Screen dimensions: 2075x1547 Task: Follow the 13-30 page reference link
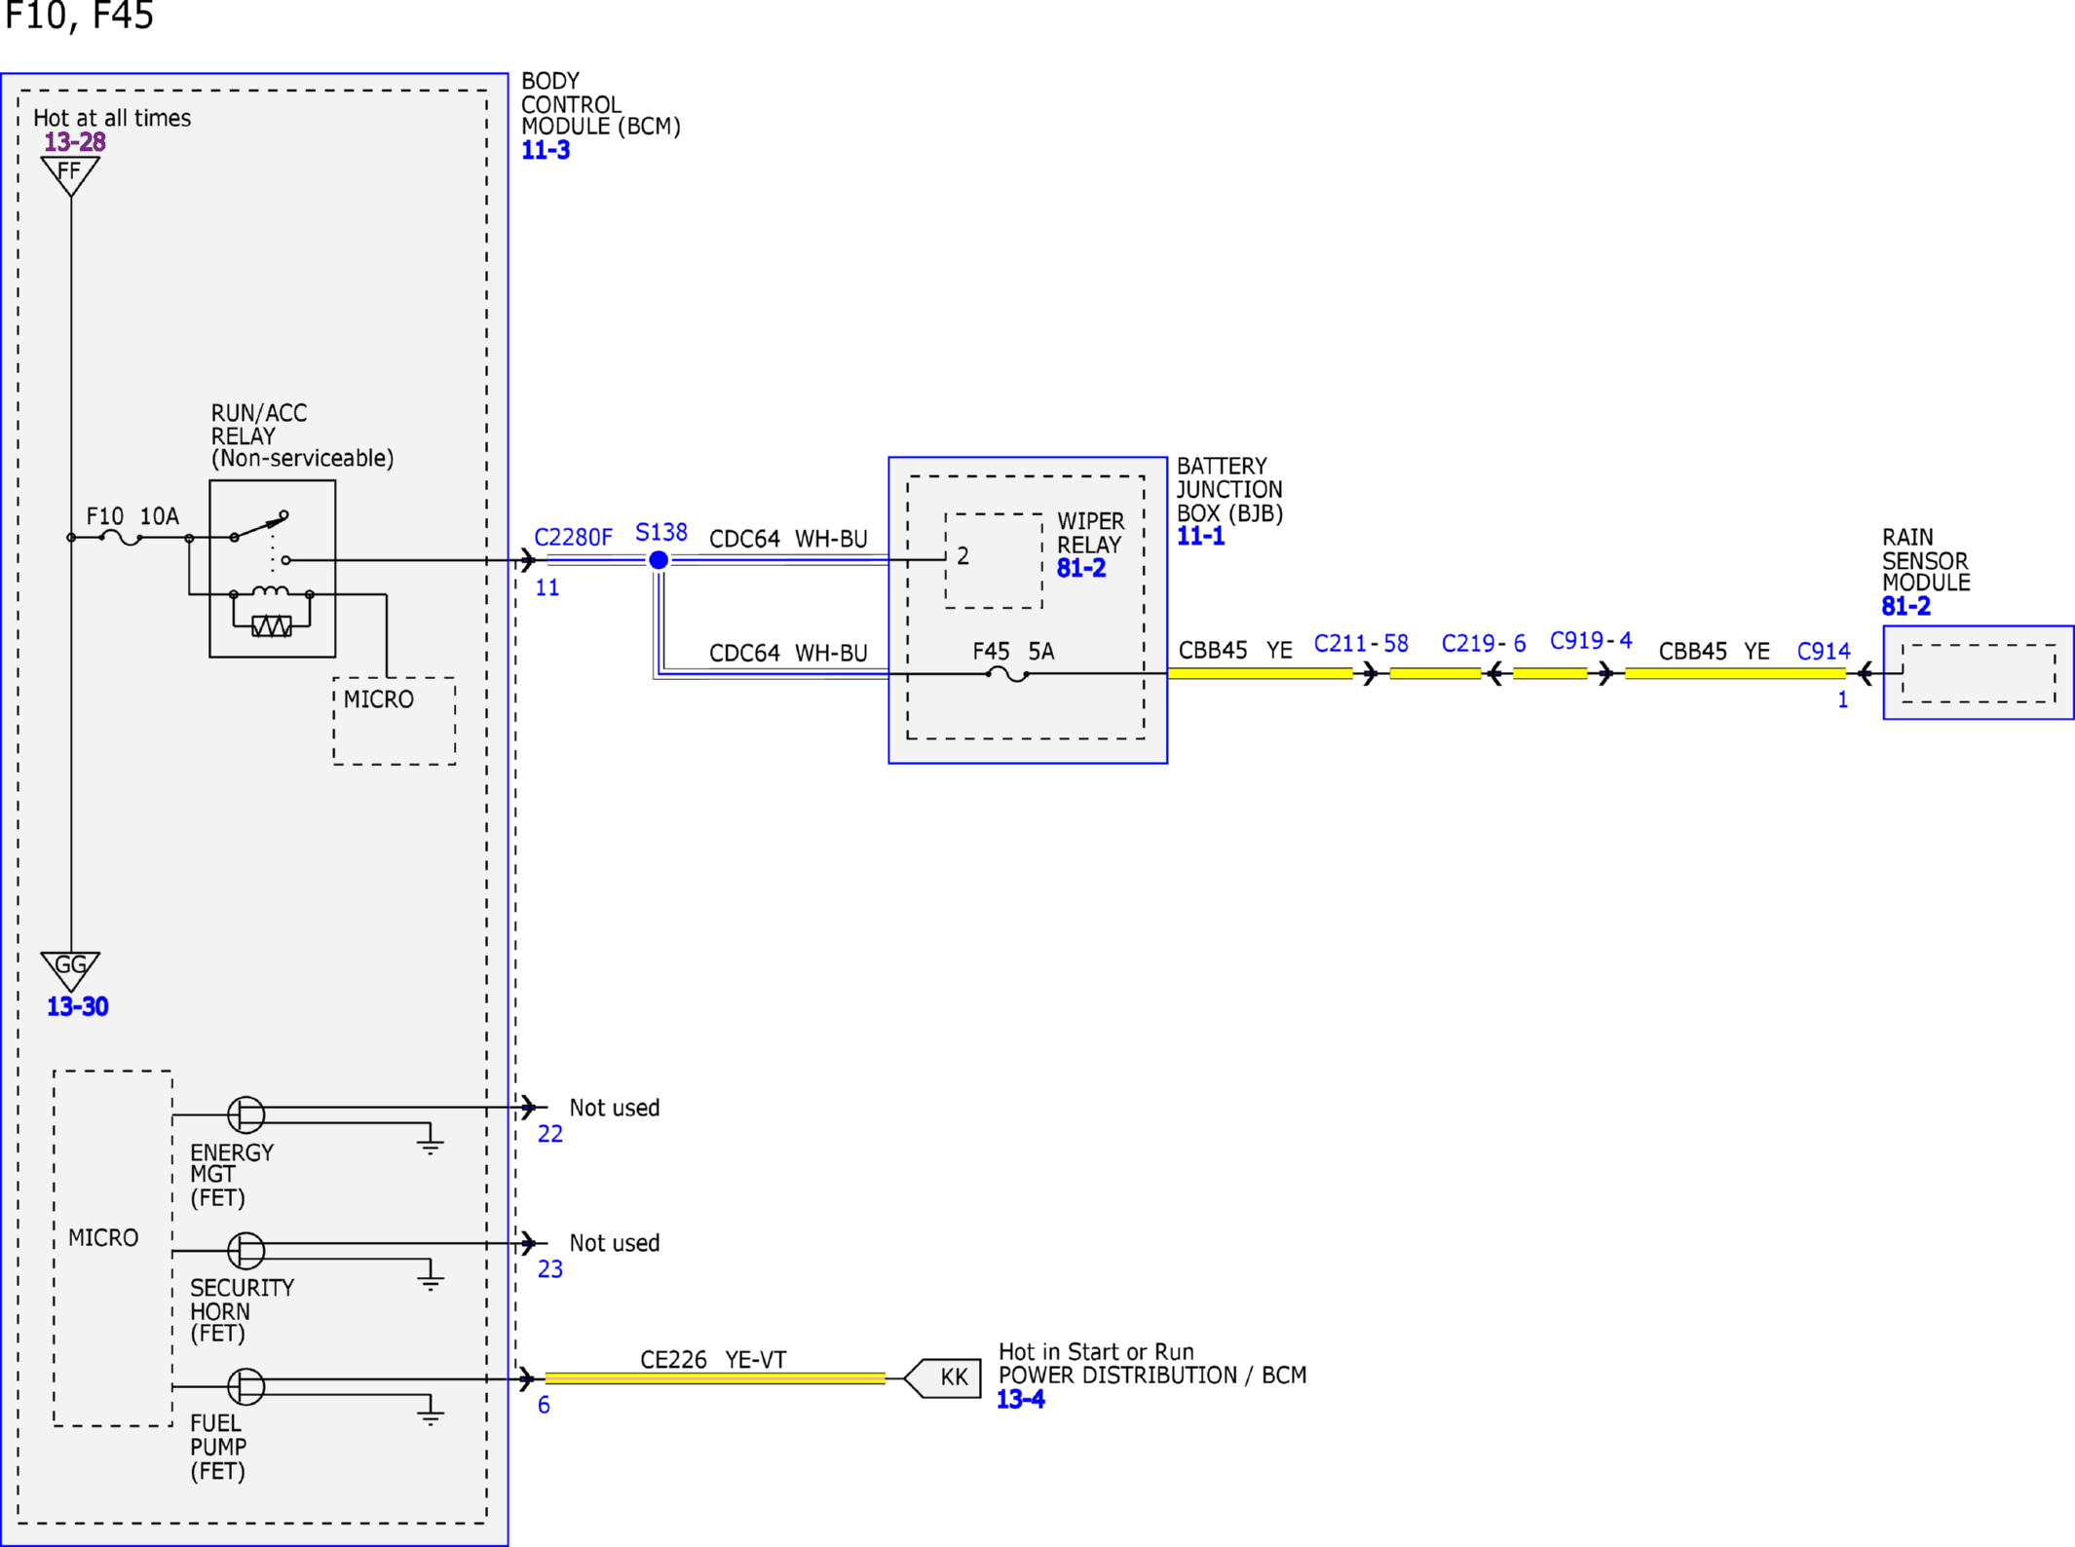pyautogui.click(x=78, y=1006)
